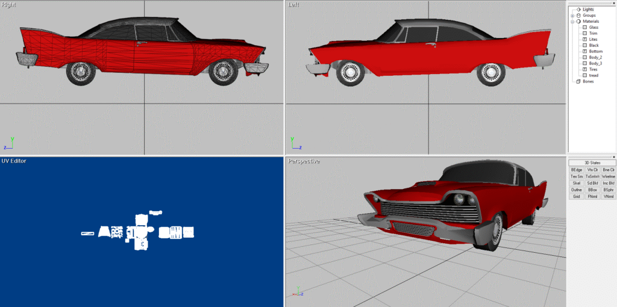Select the UV Editor viewport label
The image size is (617, 307).
click(14, 161)
